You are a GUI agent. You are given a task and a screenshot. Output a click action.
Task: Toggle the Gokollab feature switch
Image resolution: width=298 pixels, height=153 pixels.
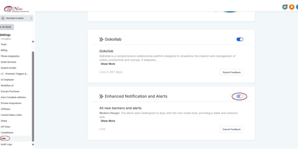pyautogui.click(x=240, y=39)
